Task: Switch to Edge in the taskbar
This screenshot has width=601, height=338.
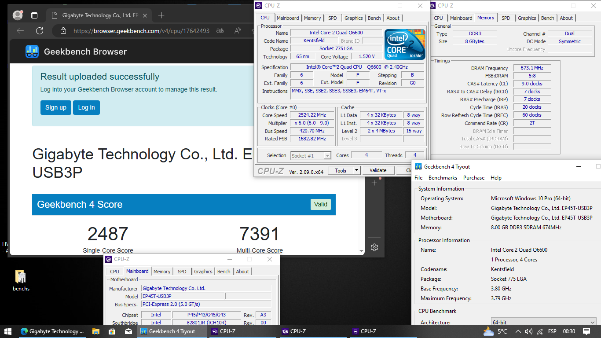Action: (x=52, y=331)
